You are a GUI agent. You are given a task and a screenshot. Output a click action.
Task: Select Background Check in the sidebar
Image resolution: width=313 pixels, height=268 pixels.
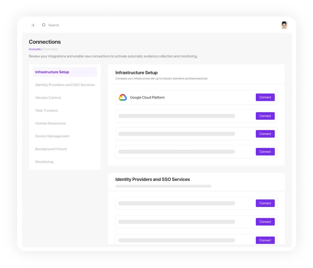pyautogui.click(x=51, y=149)
